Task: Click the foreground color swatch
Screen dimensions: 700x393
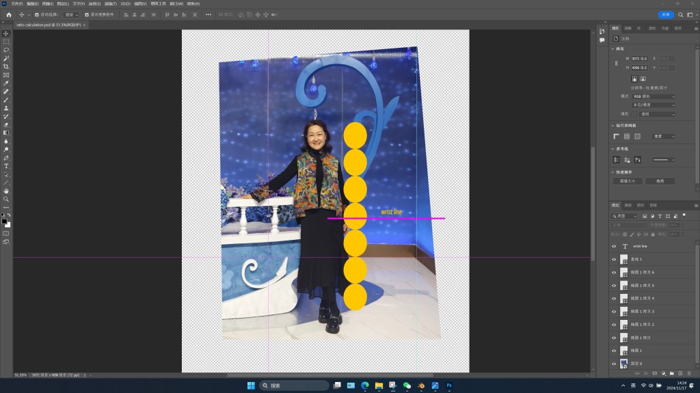Action: (x=5, y=221)
